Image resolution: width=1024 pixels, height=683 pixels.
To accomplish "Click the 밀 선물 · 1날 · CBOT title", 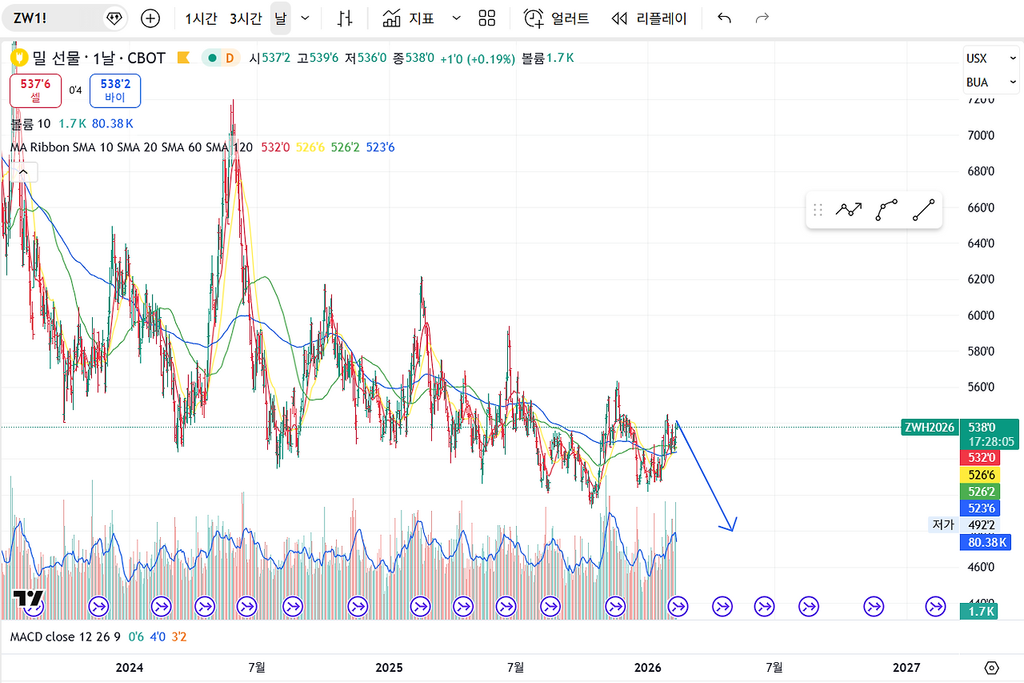I will tap(99, 58).
